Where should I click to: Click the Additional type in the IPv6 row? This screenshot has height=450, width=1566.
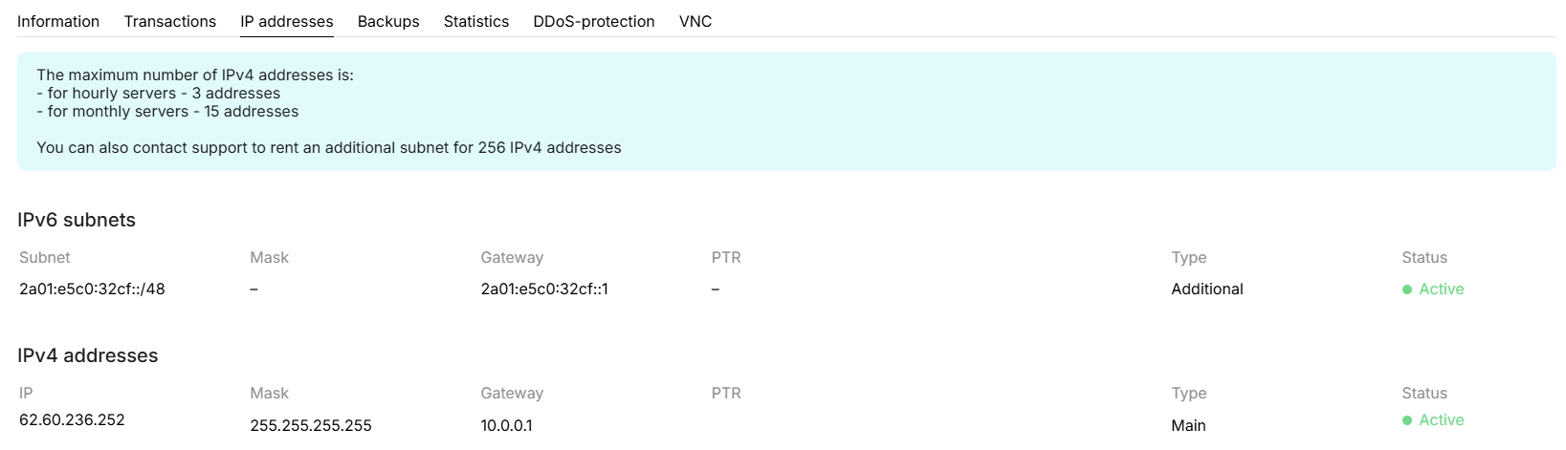1207,289
